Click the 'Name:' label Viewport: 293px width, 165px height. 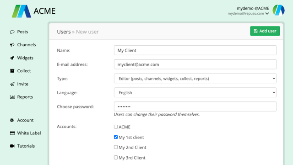(64, 50)
